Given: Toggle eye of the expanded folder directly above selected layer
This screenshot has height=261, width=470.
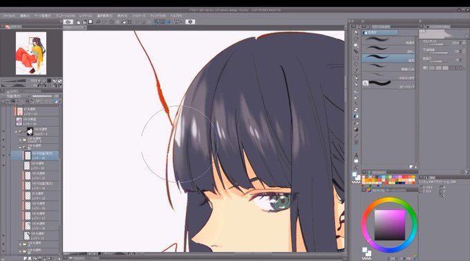Looking at the screenshot, I should (x=3, y=147).
